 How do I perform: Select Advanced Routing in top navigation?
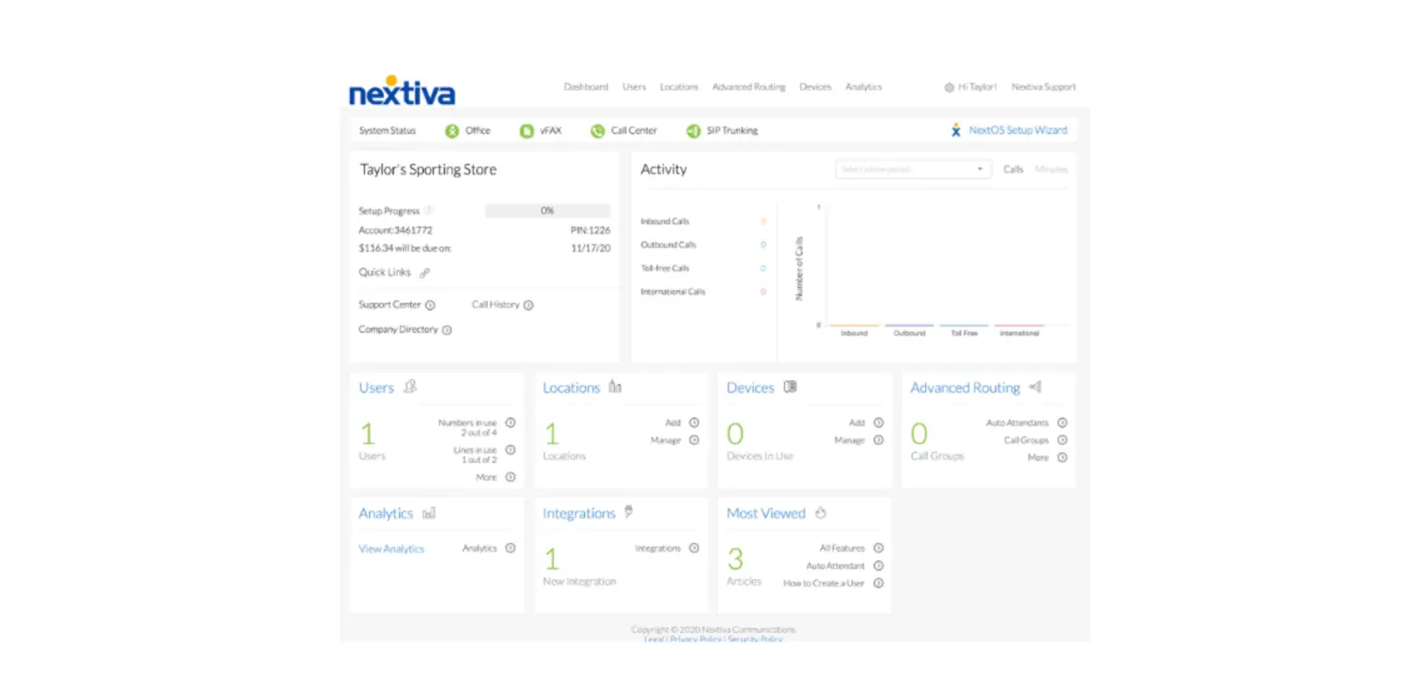coord(749,87)
